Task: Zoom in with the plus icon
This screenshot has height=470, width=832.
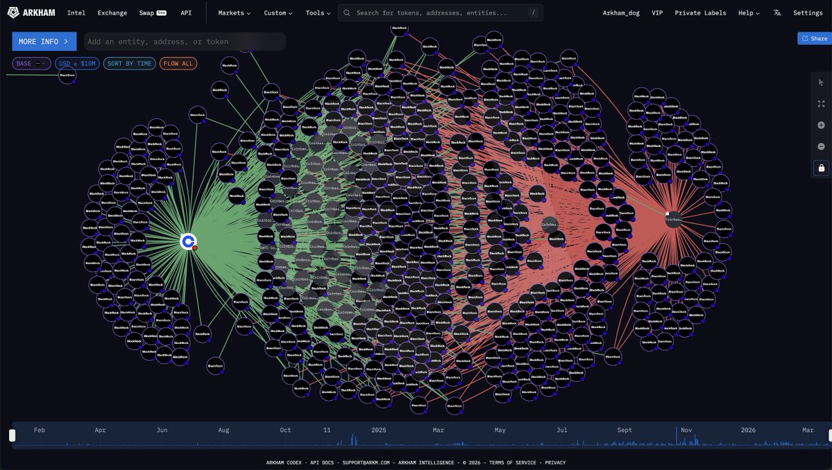Action: click(x=821, y=125)
